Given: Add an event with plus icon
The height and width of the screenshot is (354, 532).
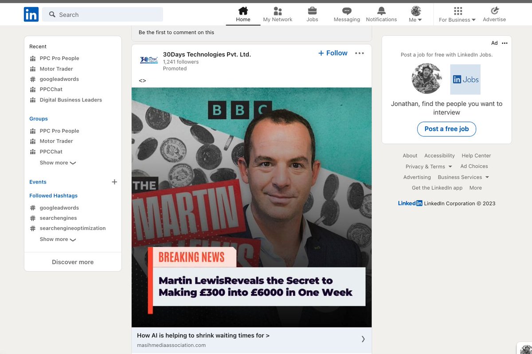Looking at the screenshot, I should [x=114, y=182].
